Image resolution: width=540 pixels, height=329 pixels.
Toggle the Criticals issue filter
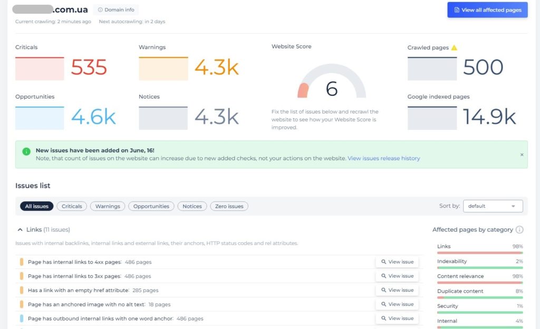(x=71, y=206)
